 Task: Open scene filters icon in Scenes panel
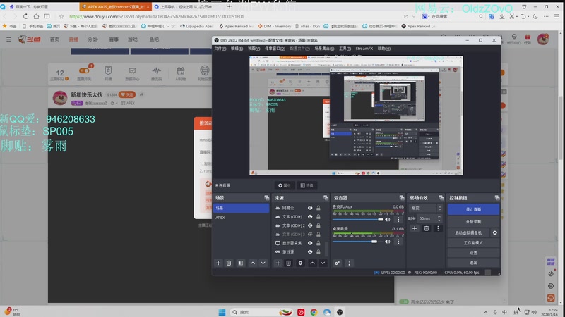[x=240, y=263]
